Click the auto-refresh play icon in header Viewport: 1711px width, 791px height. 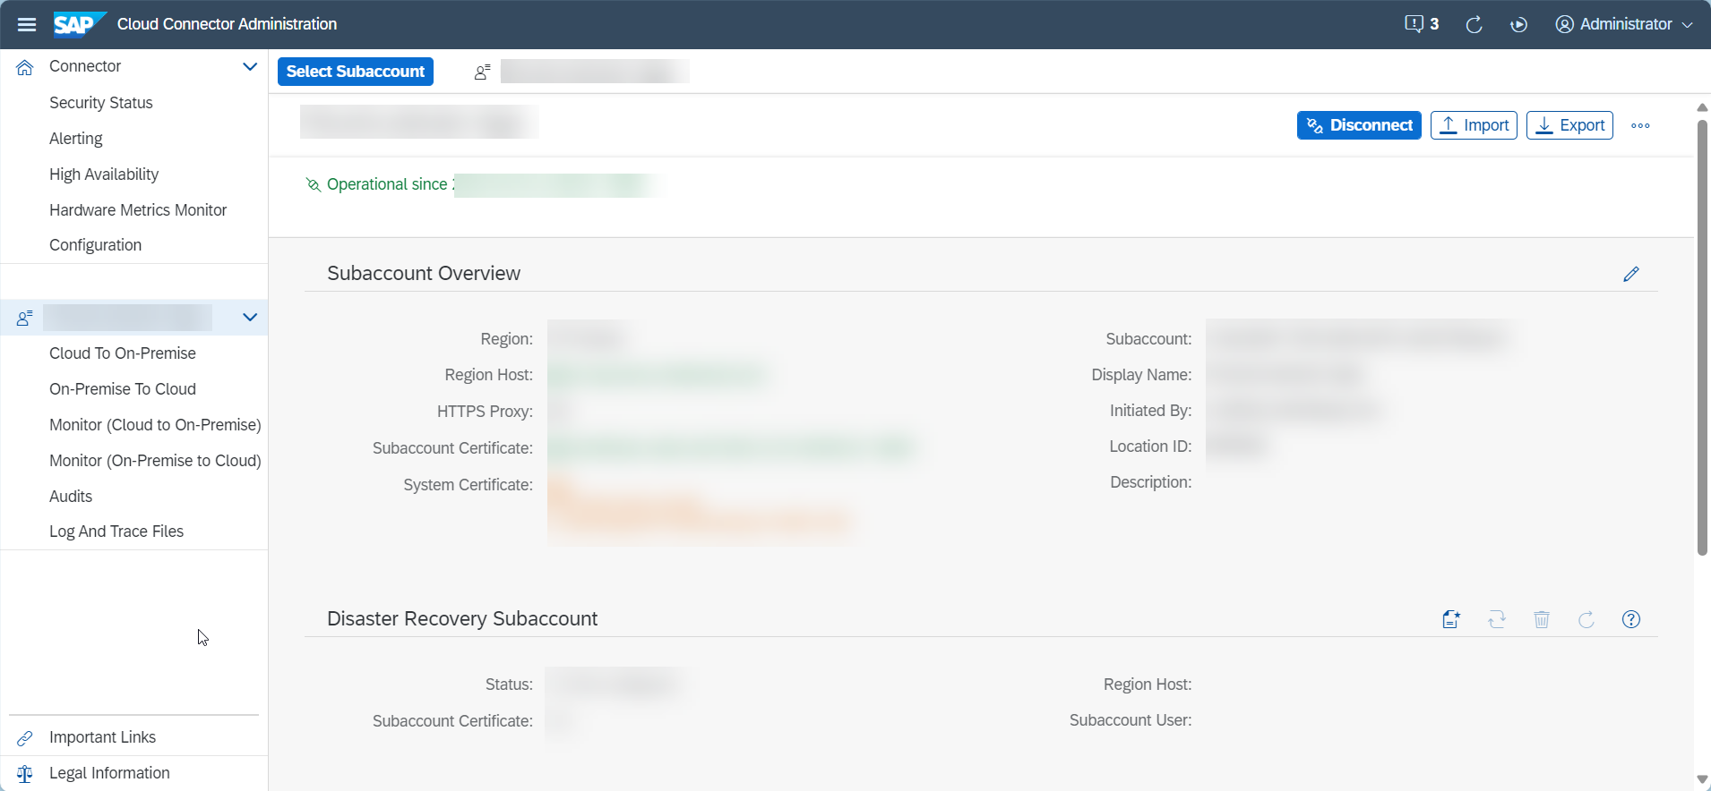(1518, 24)
